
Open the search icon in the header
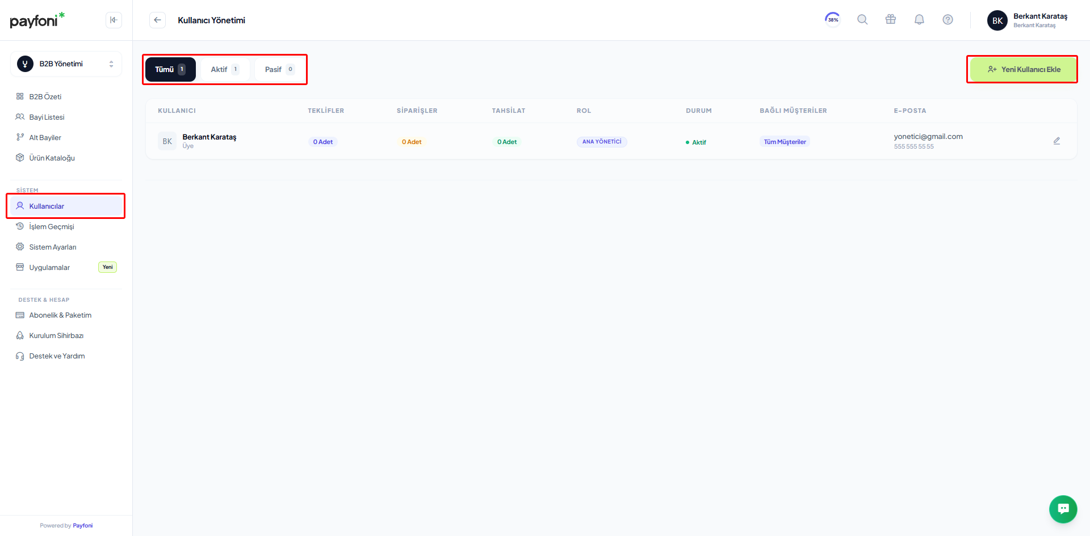coord(862,19)
